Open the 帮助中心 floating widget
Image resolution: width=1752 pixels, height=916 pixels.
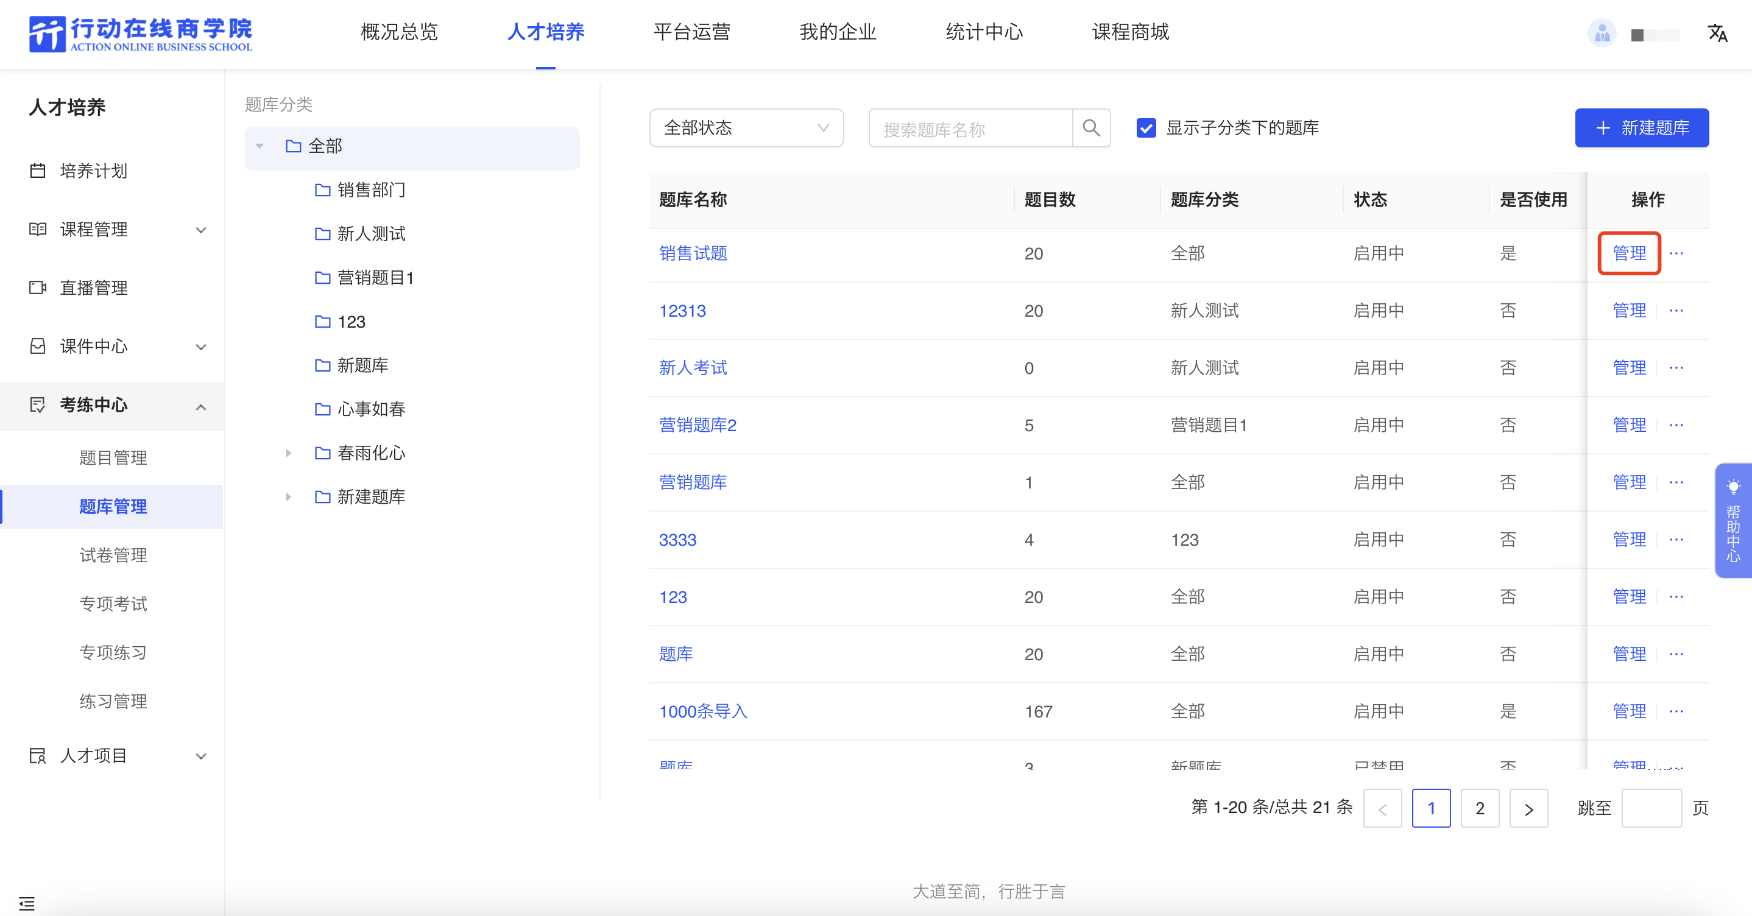(x=1733, y=521)
